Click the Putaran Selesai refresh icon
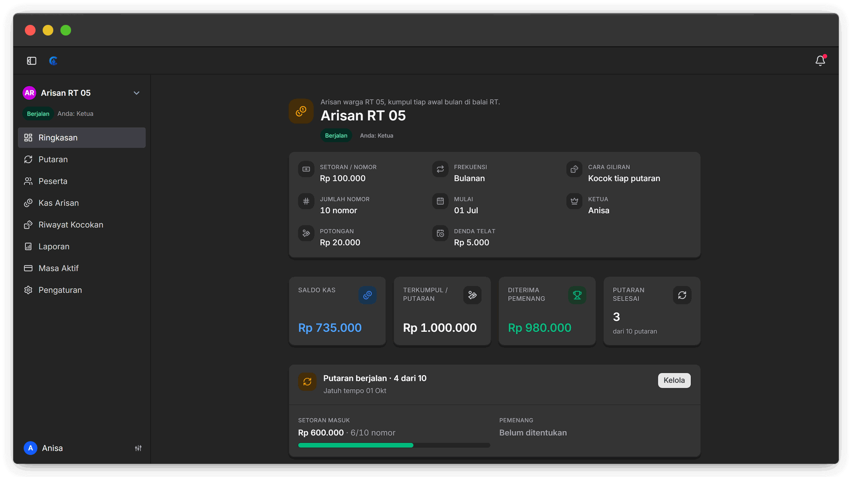The height and width of the screenshot is (477, 852). point(682,295)
